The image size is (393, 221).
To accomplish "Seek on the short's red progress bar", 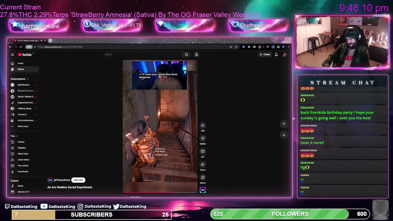I will coord(160,192).
